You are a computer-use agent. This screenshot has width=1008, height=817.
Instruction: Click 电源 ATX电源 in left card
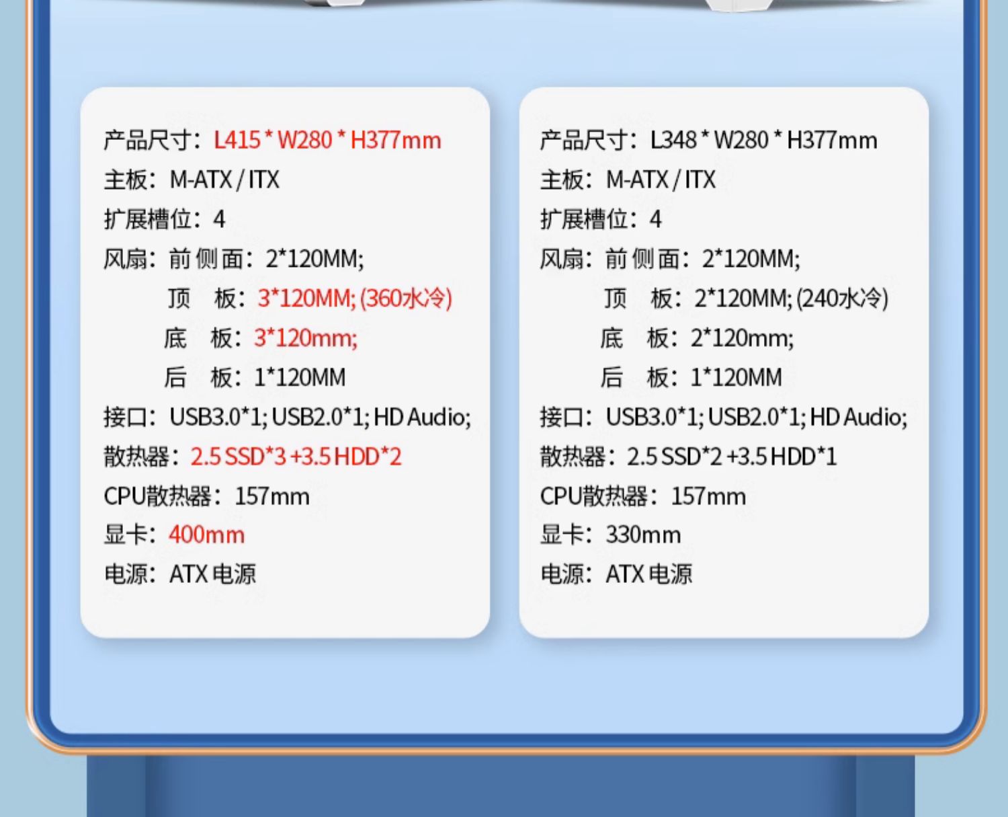[x=180, y=574]
